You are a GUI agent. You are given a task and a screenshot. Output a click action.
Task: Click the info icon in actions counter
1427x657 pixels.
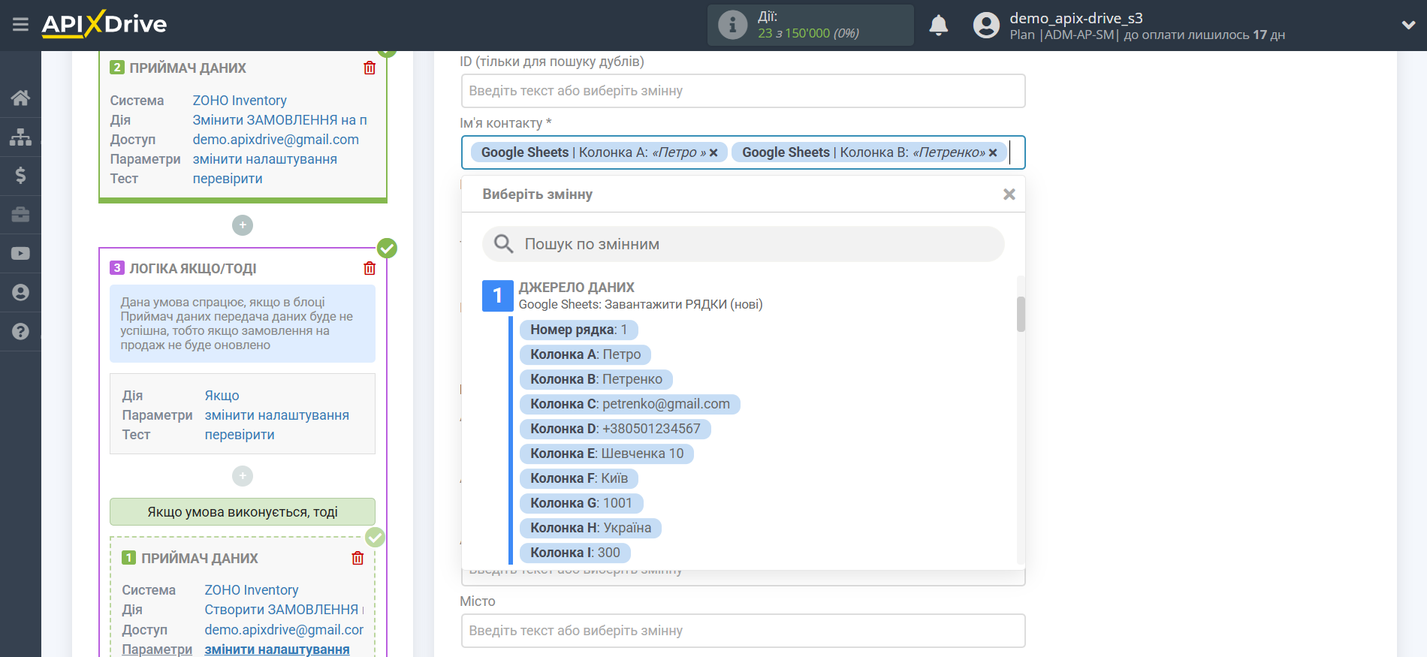coord(732,25)
